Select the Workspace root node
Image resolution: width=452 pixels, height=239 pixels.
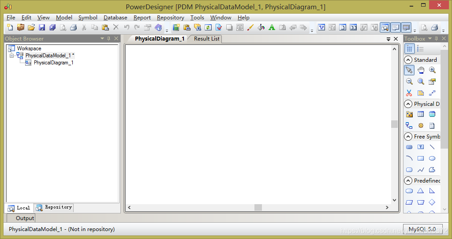29,49
